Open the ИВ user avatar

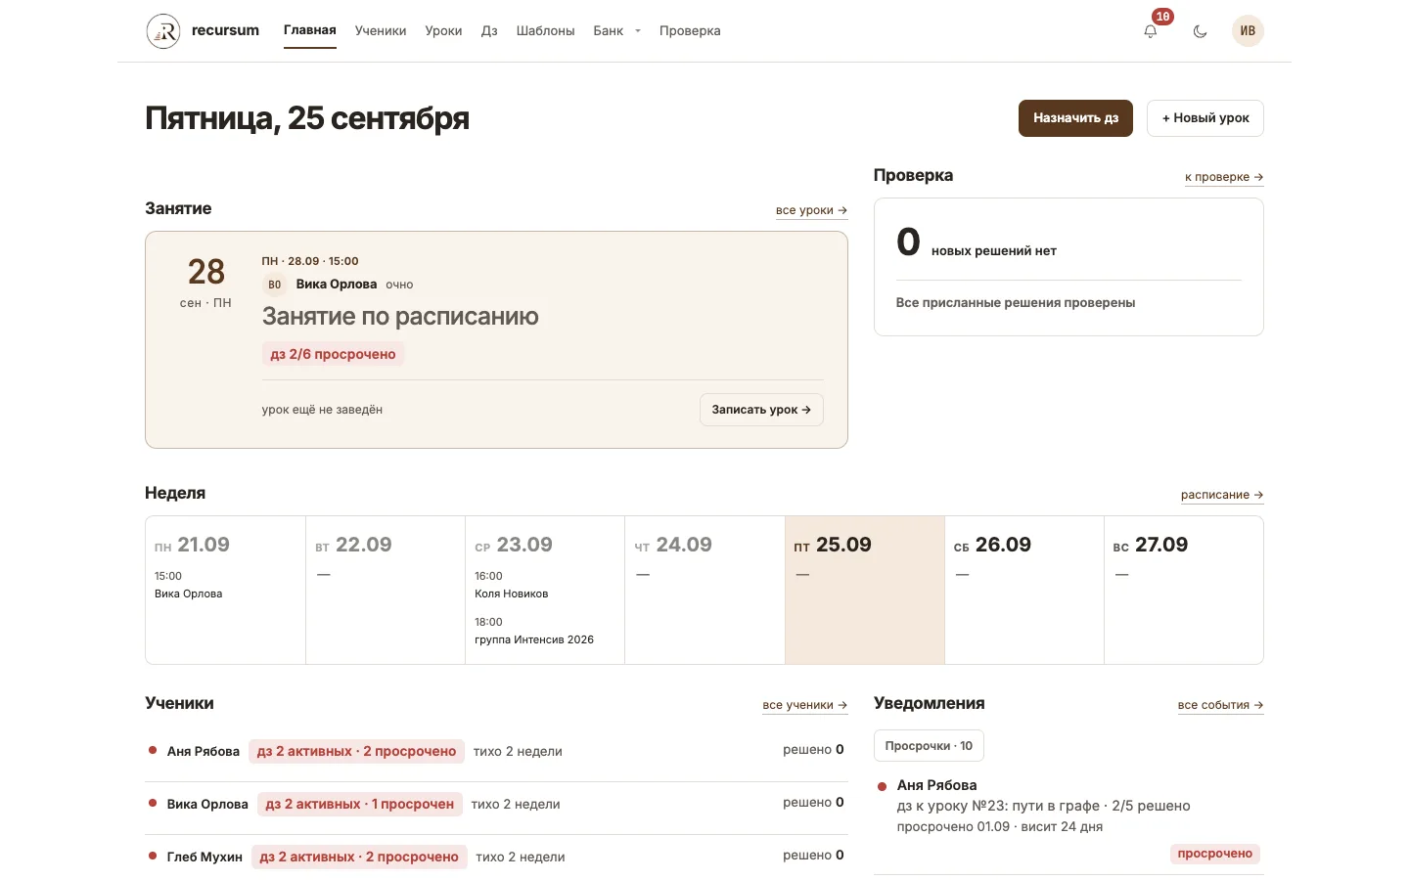tap(1248, 31)
